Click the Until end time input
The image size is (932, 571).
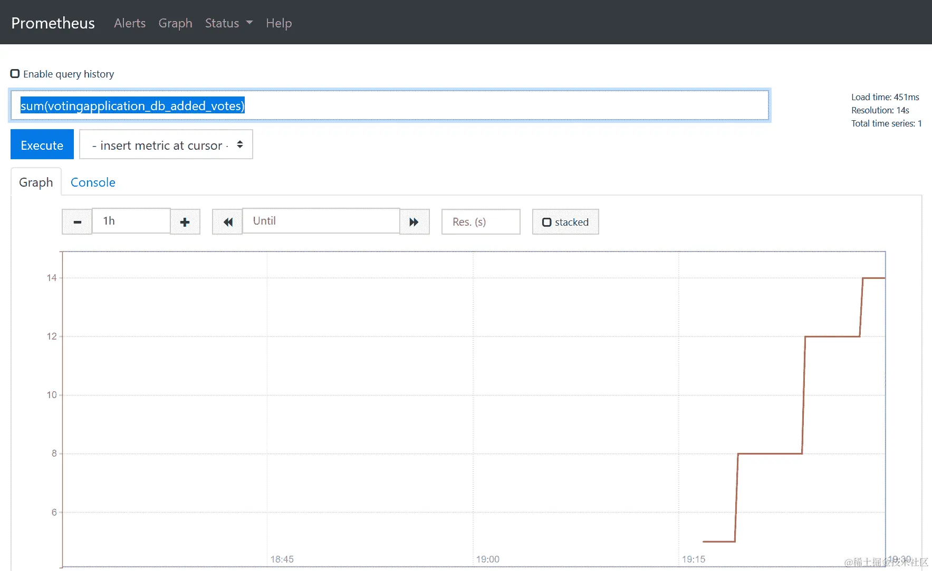click(321, 221)
